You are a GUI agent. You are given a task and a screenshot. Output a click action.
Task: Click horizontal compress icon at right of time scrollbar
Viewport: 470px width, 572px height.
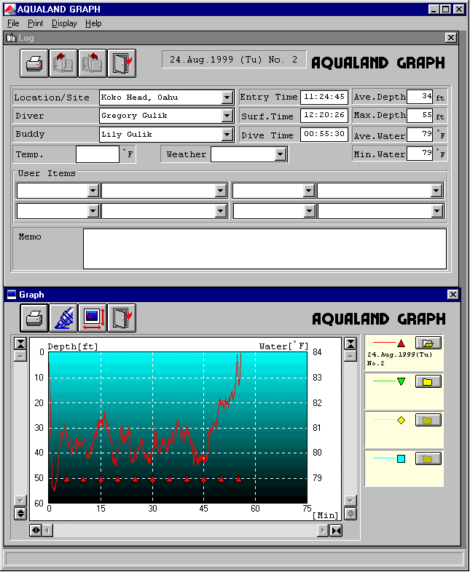(x=336, y=531)
